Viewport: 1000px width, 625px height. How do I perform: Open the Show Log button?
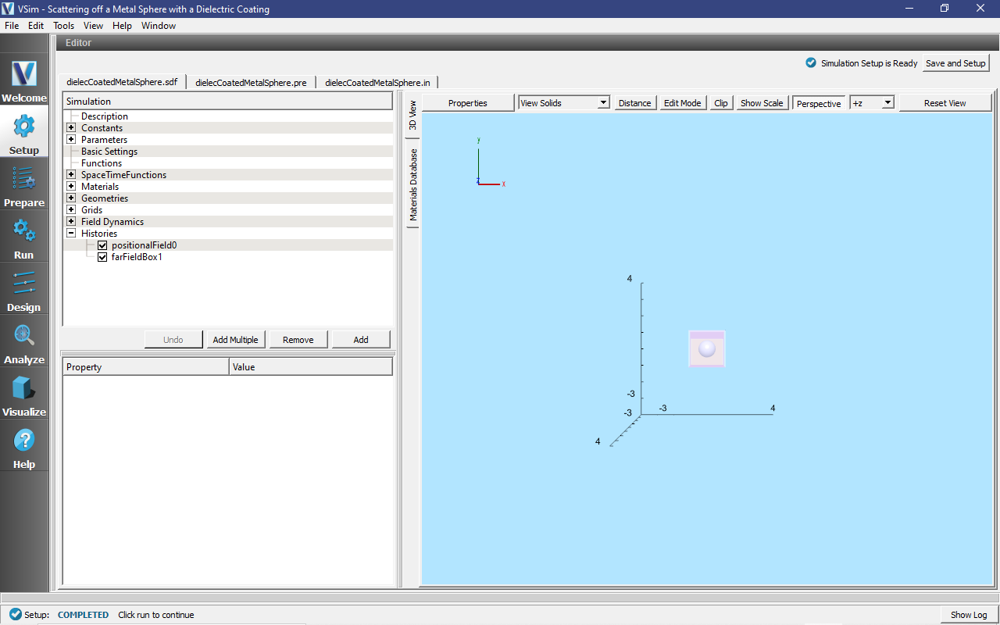pyautogui.click(x=969, y=615)
